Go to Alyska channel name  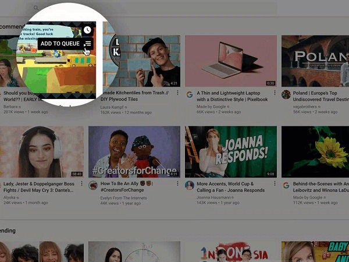tap(9, 197)
